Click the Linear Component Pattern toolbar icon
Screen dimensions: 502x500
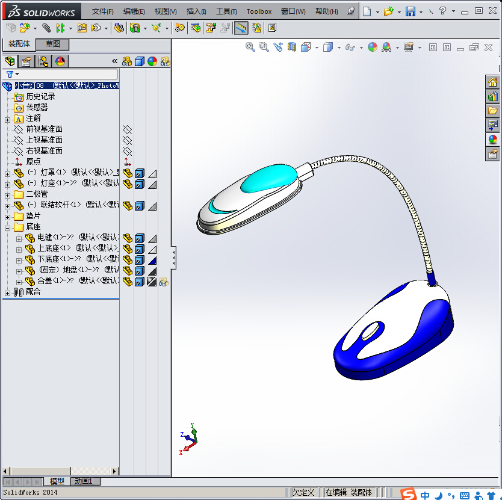point(60,28)
